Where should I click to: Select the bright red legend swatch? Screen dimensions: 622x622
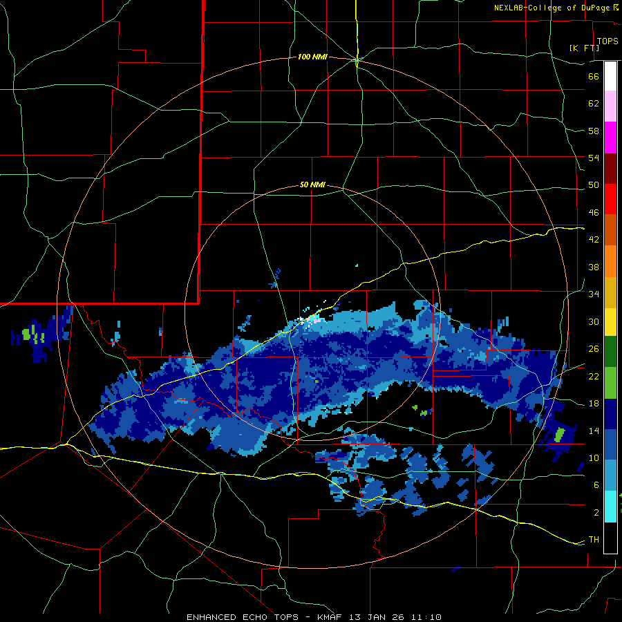click(610, 199)
